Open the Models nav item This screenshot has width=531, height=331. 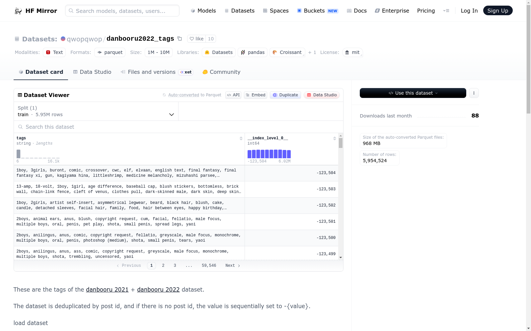point(203,11)
